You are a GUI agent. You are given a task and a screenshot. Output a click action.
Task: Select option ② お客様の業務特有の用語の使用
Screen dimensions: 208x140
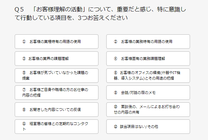pyautogui.click(x=148, y=42)
